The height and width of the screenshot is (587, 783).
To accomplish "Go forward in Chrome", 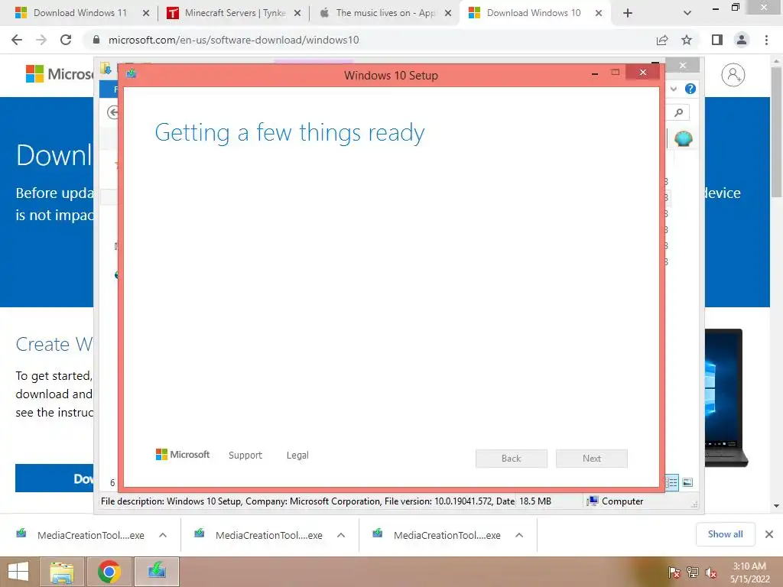I will pyautogui.click(x=41, y=40).
